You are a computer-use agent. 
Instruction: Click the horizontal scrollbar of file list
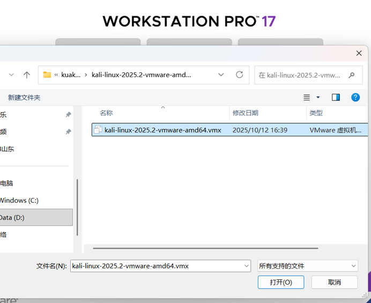206,248
